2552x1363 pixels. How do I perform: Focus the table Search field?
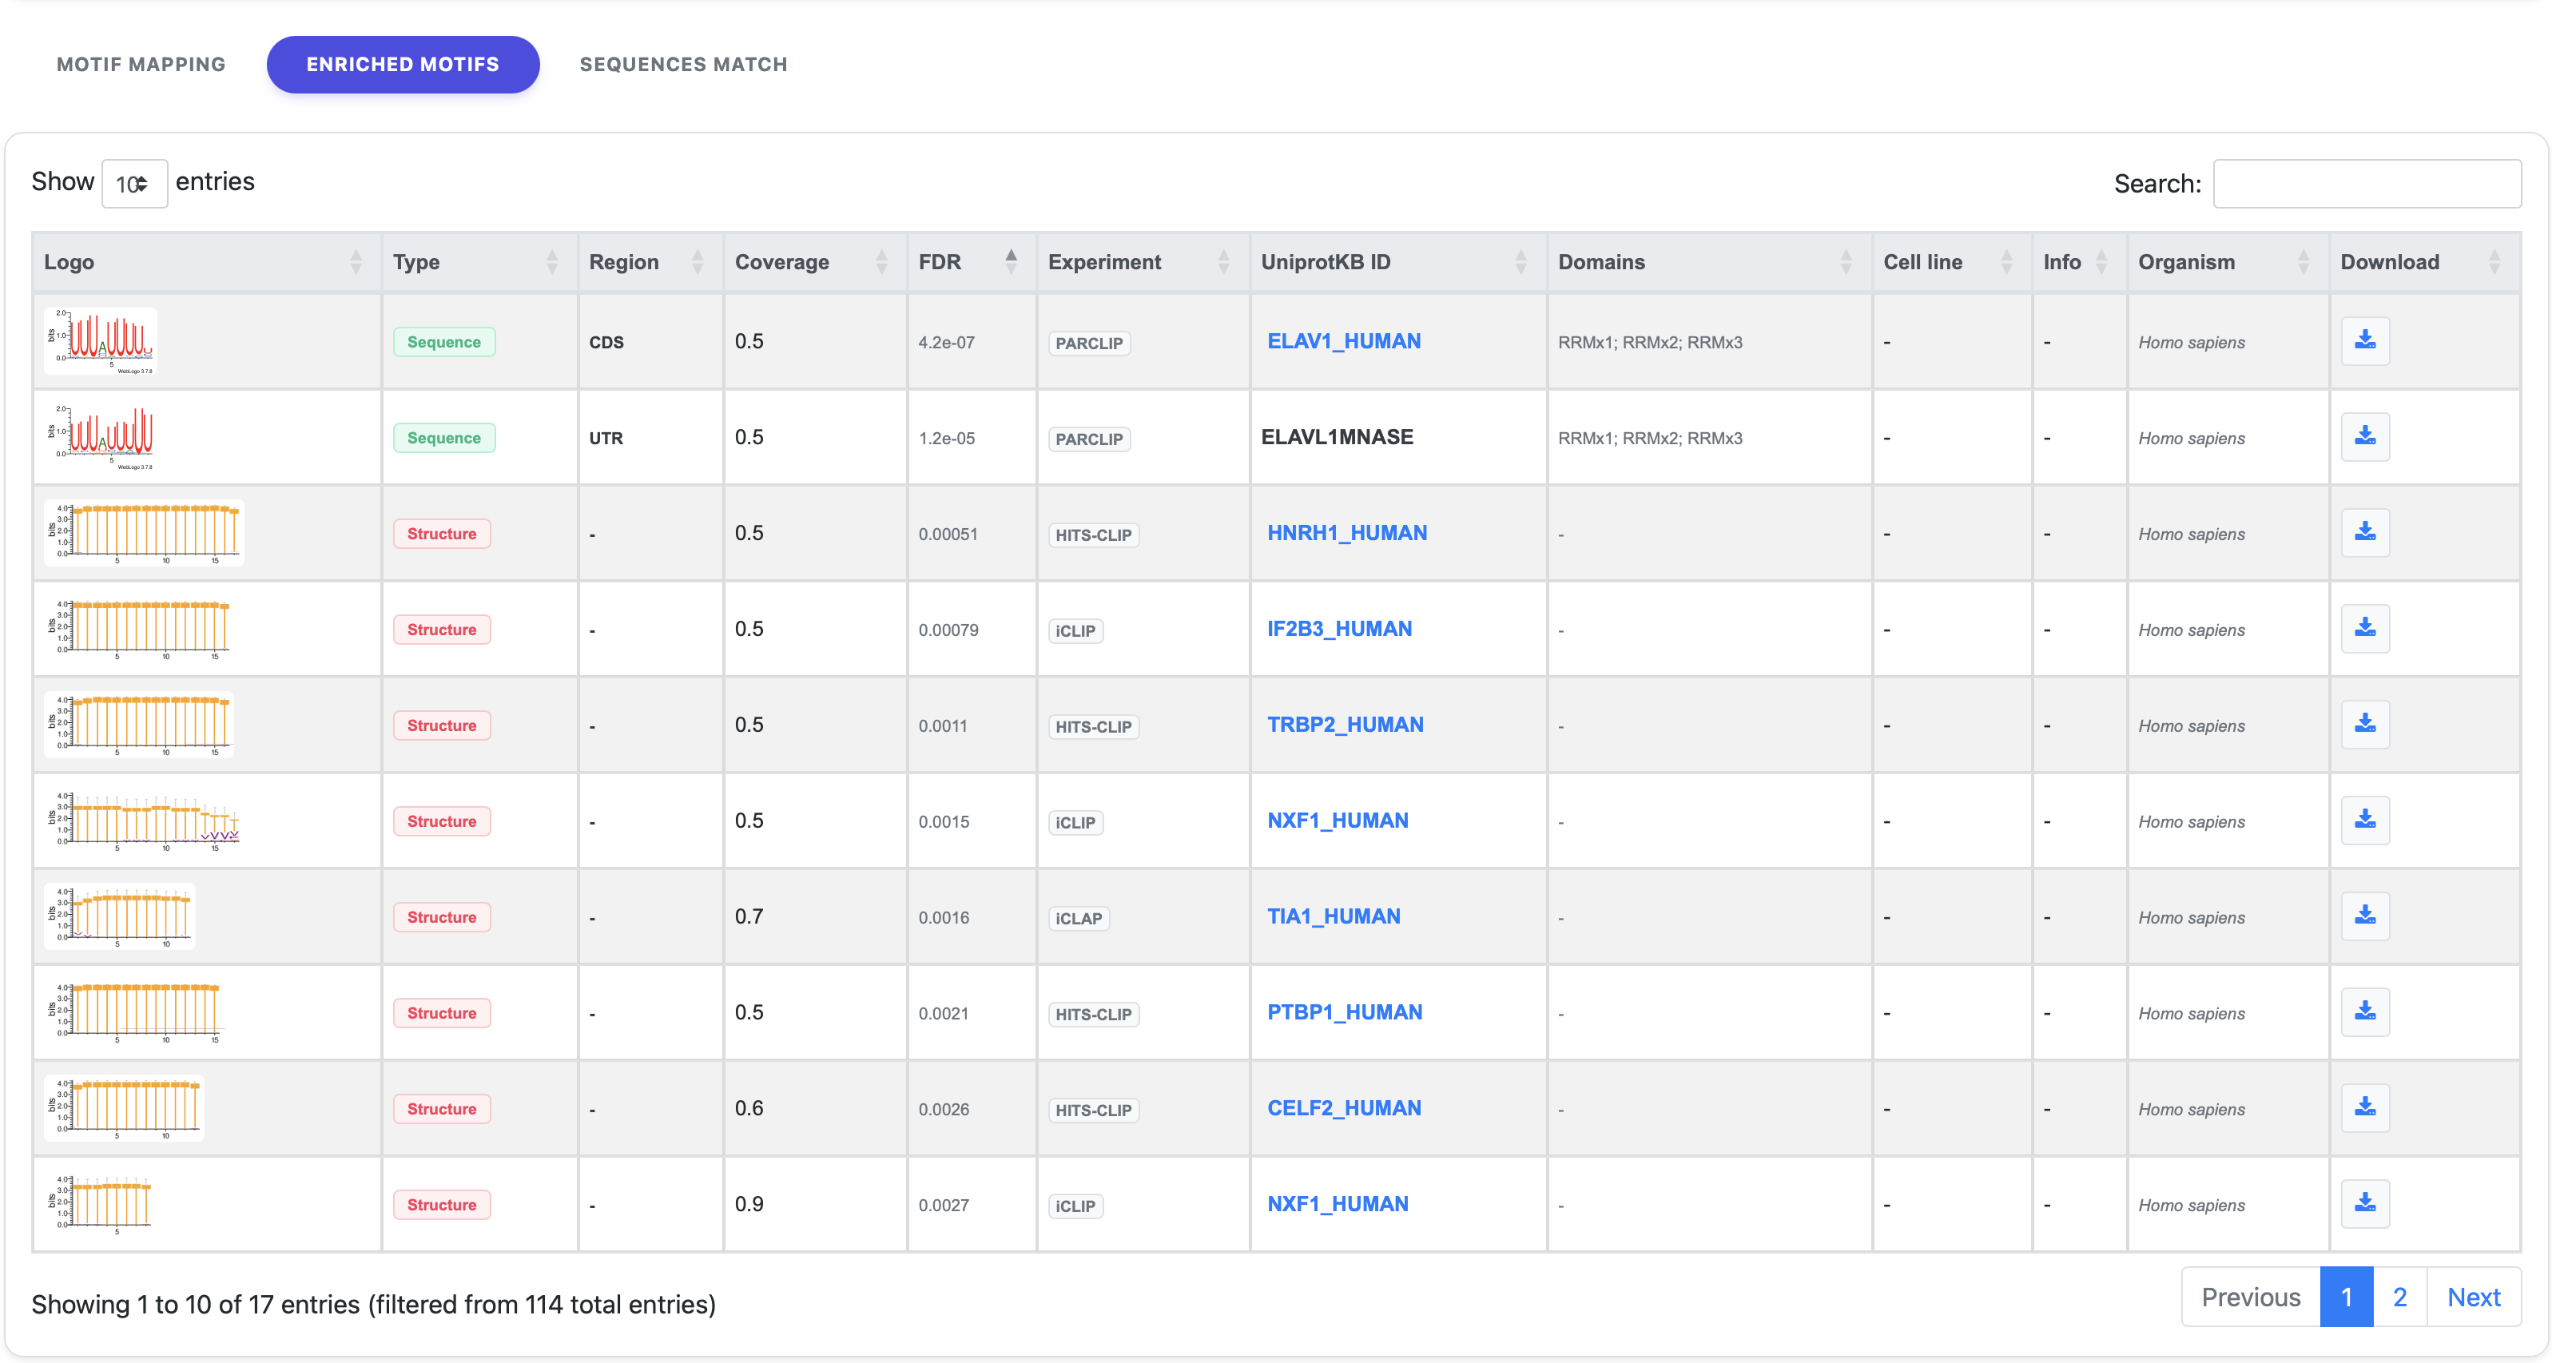(x=2367, y=183)
